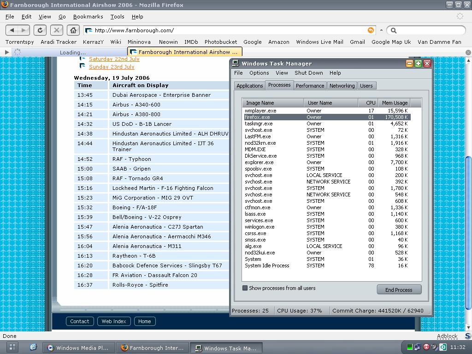This screenshot has height=354, width=472.
Task: Click the orange RSS feed icon in address bar
Action: point(370,30)
